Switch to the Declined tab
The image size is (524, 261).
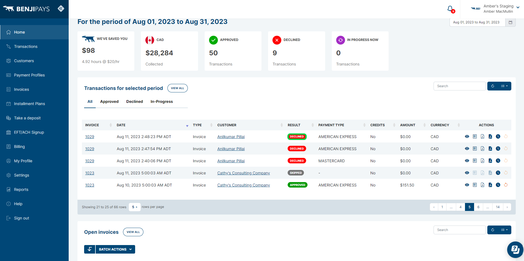point(135,101)
